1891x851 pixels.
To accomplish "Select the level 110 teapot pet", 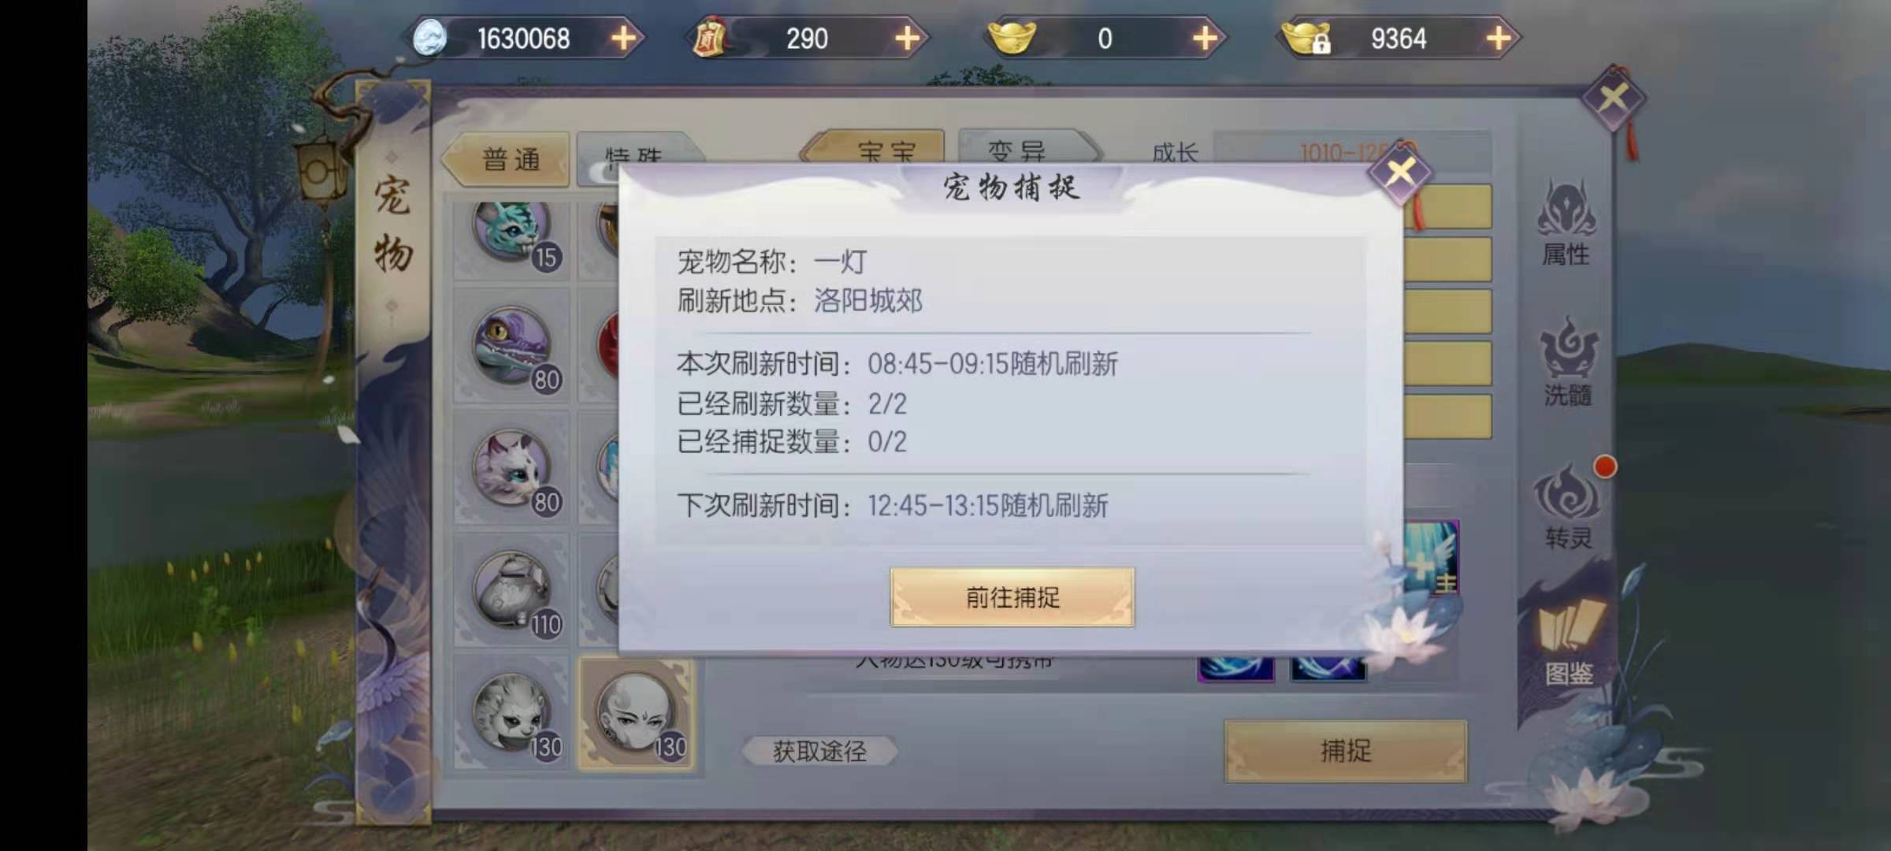I will pos(514,593).
